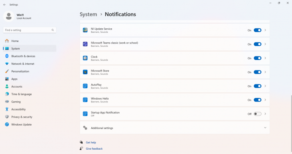This screenshot has height=154, width=292.
Task: Click the NI Update Service app icon
Action: (85, 30)
